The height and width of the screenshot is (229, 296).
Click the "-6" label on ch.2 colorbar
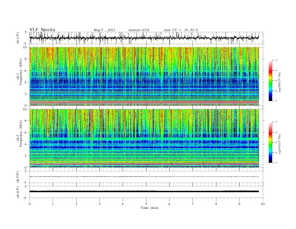276,153
